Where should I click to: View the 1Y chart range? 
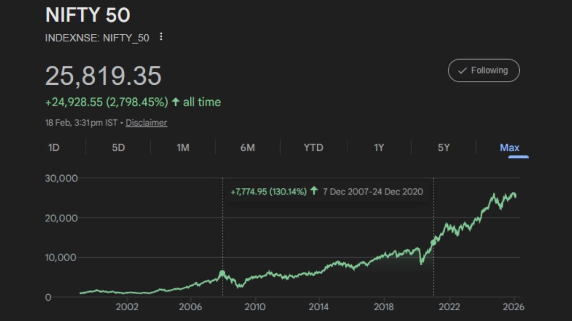coord(379,148)
